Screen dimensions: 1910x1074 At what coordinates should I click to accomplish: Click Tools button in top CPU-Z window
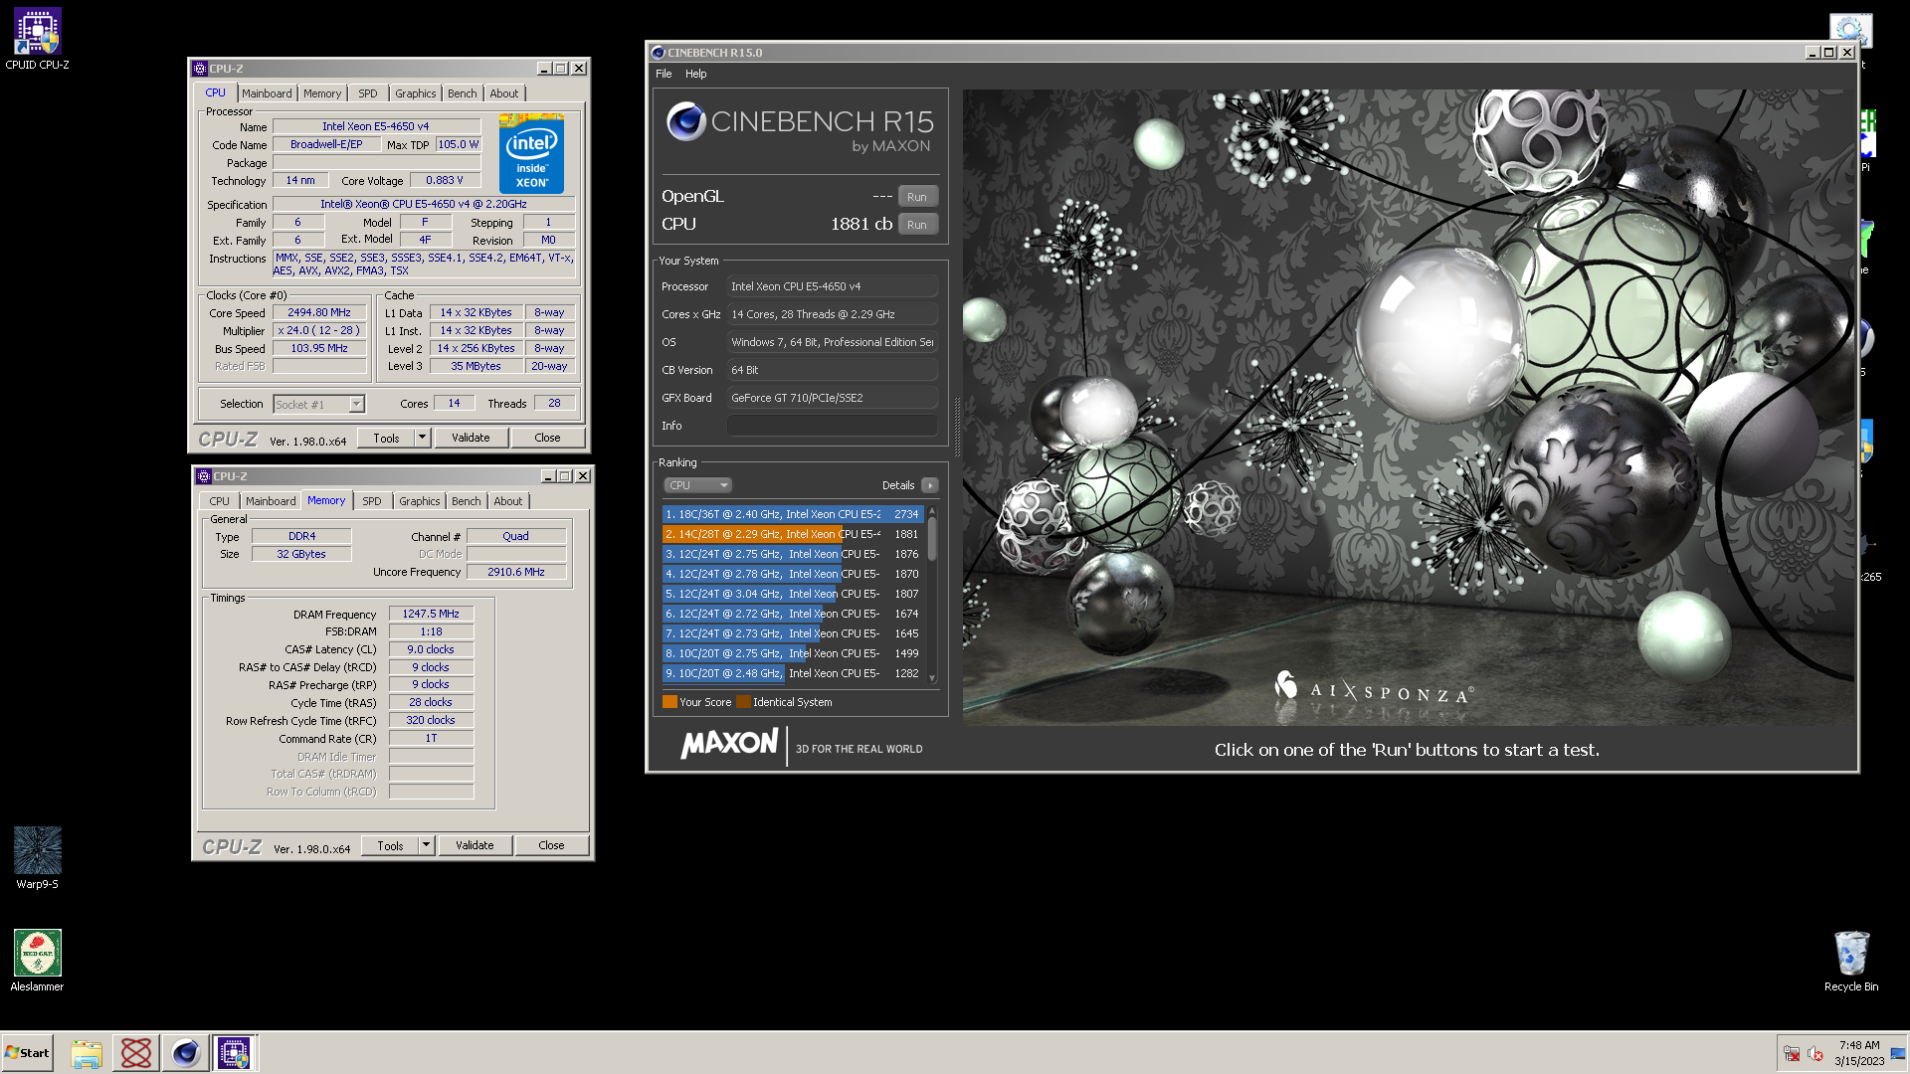[x=386, y=438]
